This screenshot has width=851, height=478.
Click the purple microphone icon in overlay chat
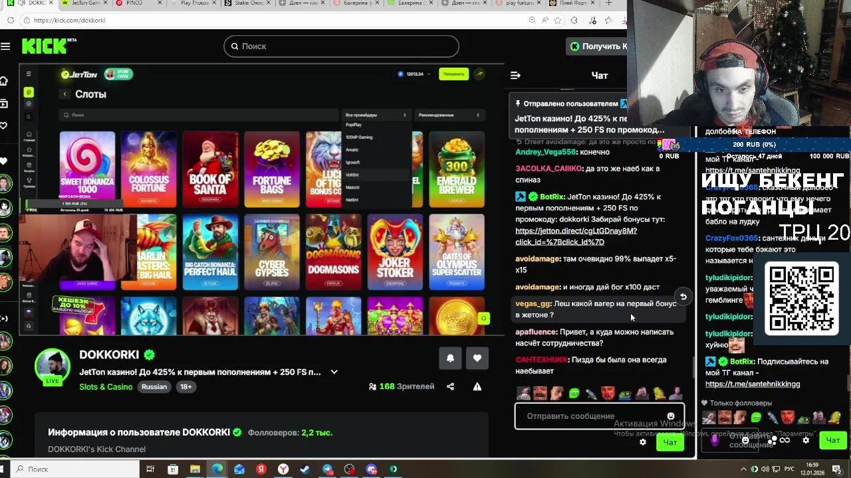pos(715,439)
